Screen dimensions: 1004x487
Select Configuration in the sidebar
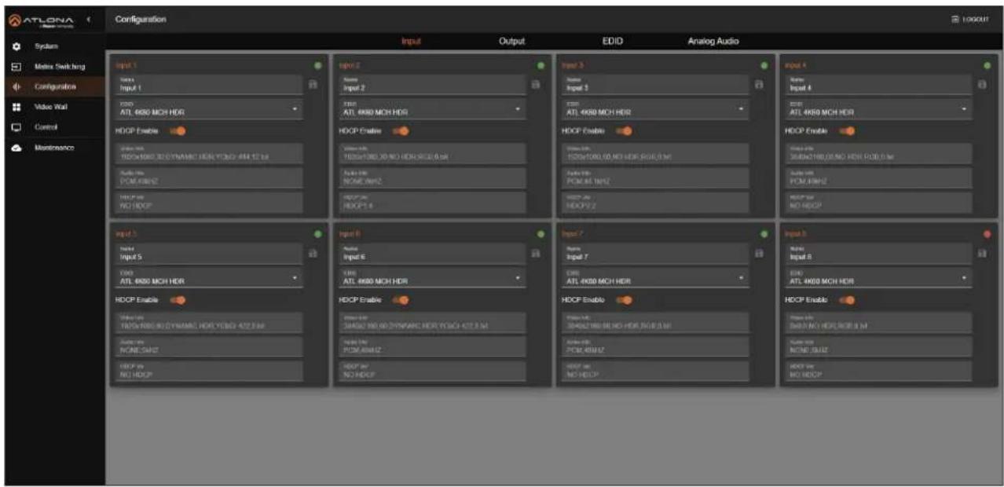pos(54,86)
